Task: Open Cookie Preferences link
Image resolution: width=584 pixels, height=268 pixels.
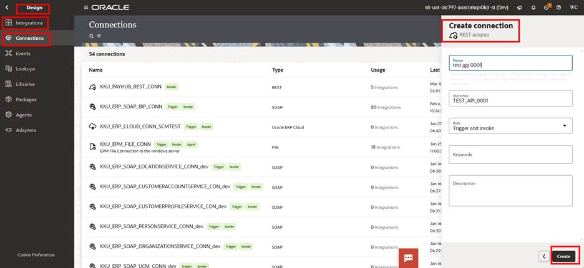Action: (x=36, y=255)
